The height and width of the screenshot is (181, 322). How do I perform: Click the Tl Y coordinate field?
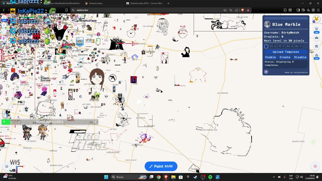point(281,46)
